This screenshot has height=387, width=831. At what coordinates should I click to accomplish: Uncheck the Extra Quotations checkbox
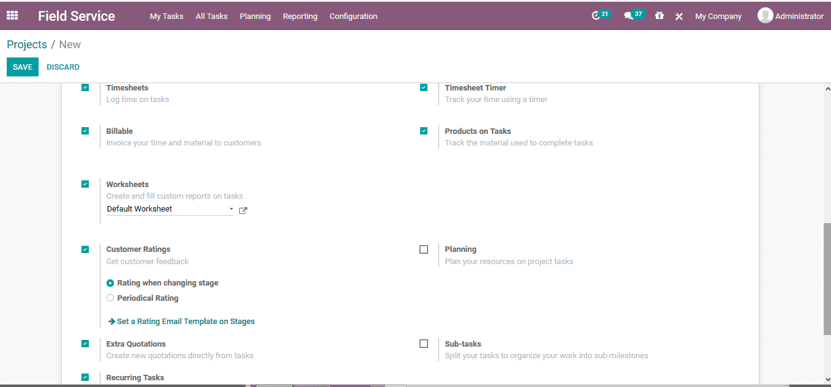click(x=85, y=344)
